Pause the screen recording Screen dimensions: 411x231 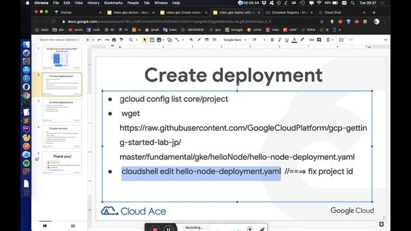pos(168,229)
